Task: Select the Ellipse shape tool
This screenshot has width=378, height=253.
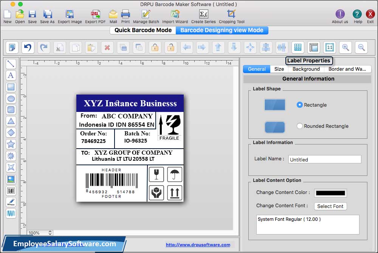Action: coord(11,98)
